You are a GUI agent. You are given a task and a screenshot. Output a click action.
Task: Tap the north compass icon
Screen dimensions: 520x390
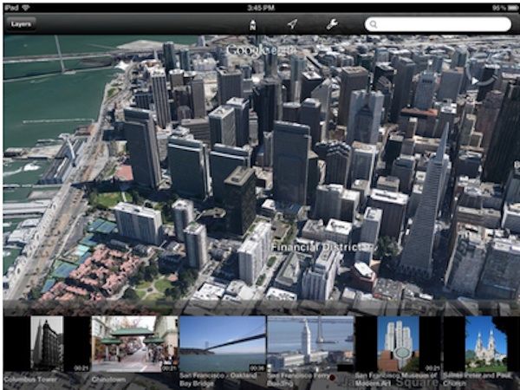tap(252, 24)
